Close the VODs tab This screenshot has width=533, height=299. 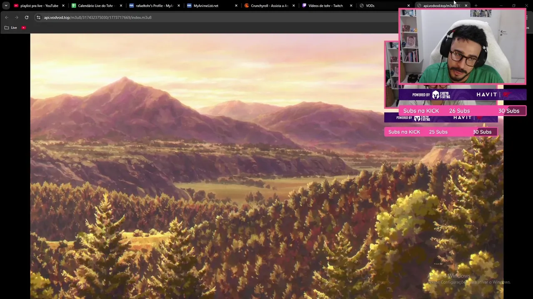pos(408,6)
